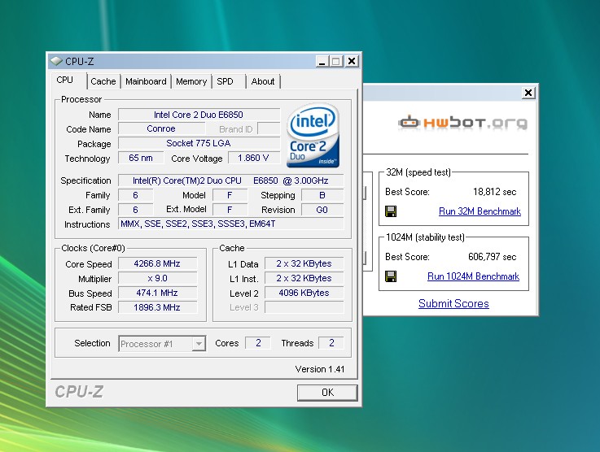This screenshot has height=452, width=600.
Task: Click the Ext. Family value 6
Action: click(x=135, y=210)
